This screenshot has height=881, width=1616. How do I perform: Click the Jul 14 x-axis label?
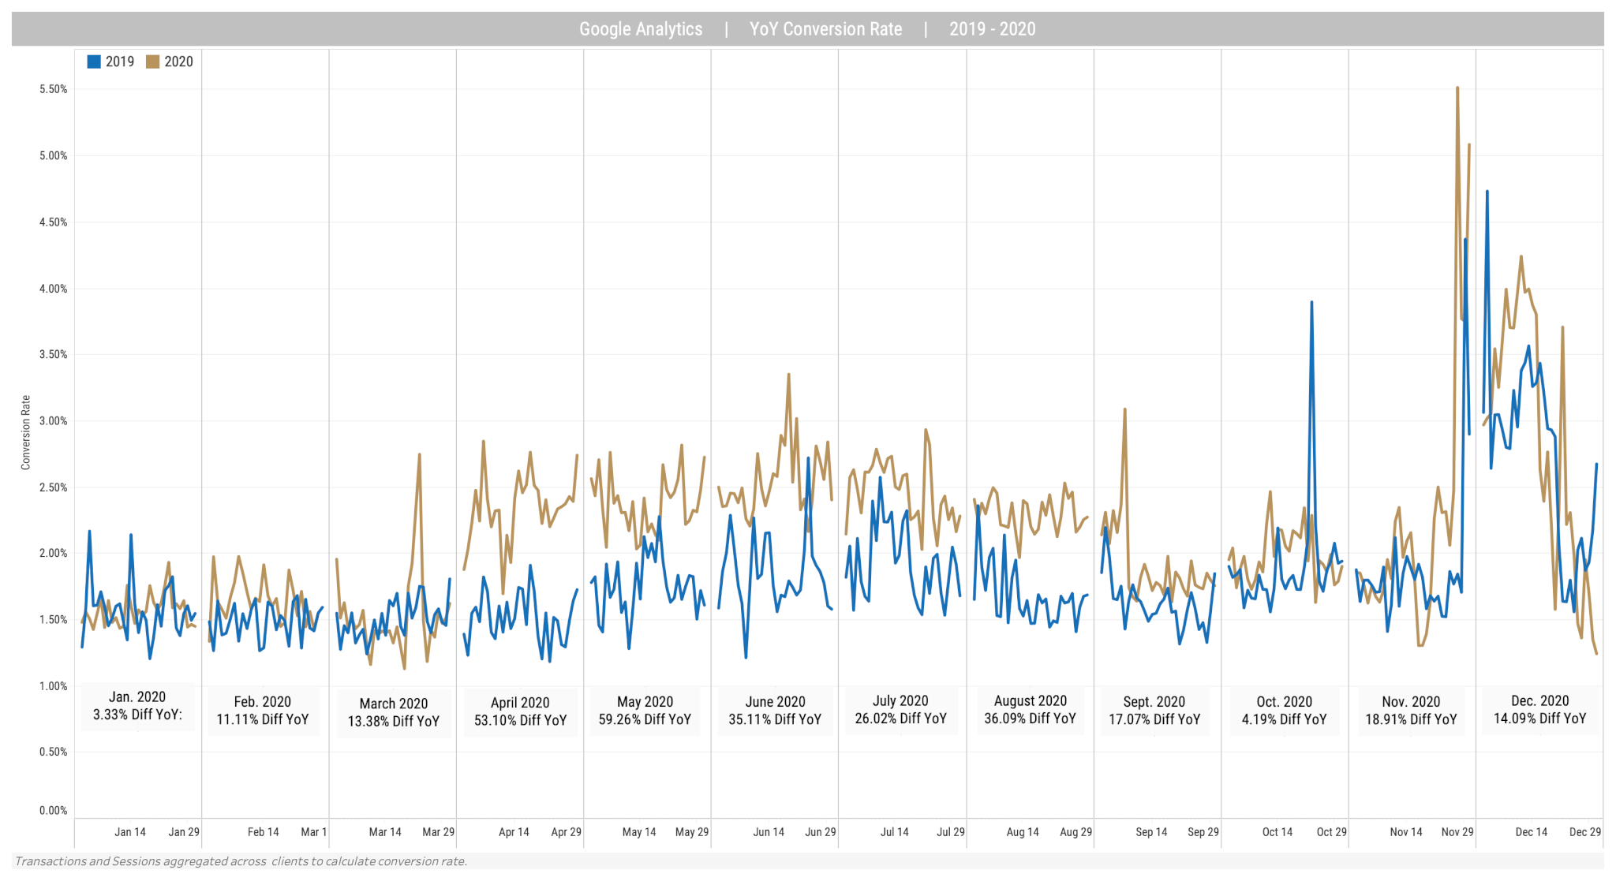(895, 832)
